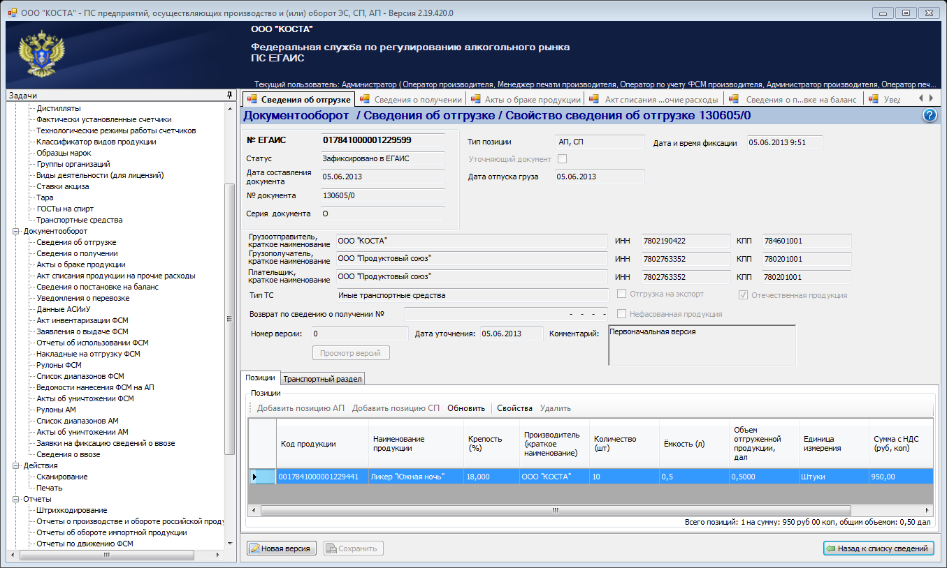Open Уведомления о перевозке tree item

(x=82, y=298)
